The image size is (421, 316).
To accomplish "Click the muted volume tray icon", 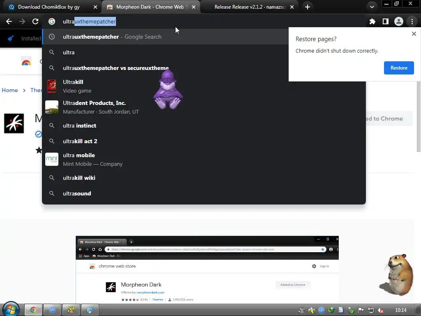I will (380, 310).
